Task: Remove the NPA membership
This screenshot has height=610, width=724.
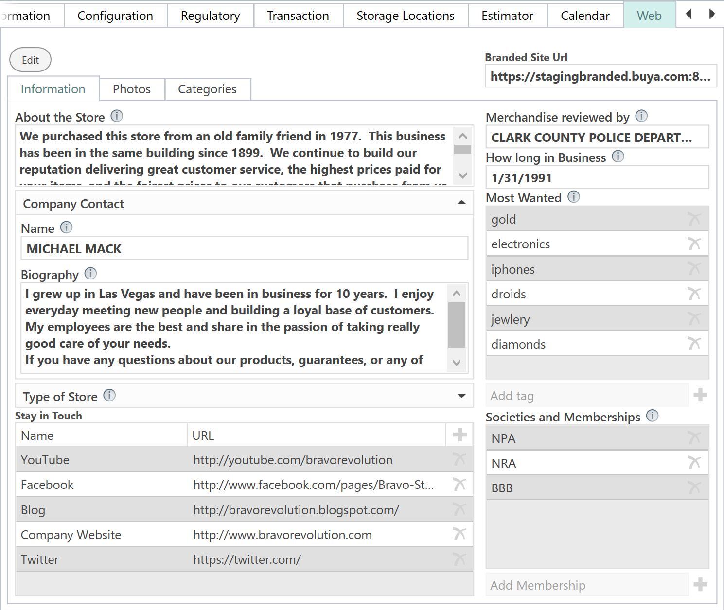Action: [694, 438]
